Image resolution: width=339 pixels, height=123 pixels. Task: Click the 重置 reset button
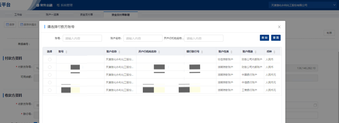click(x=275, y=38)
